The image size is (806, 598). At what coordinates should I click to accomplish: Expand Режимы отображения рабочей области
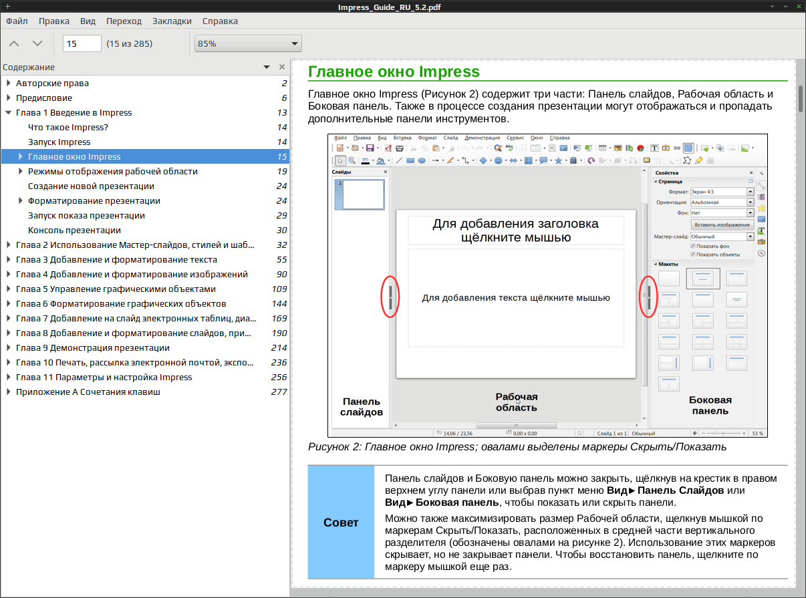tap(20, 172)
